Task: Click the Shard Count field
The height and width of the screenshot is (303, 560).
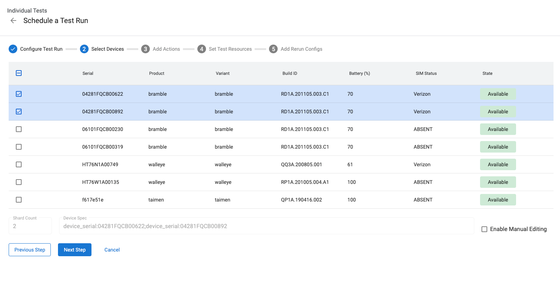Action: pyautogui.click(x=30, y=226)
